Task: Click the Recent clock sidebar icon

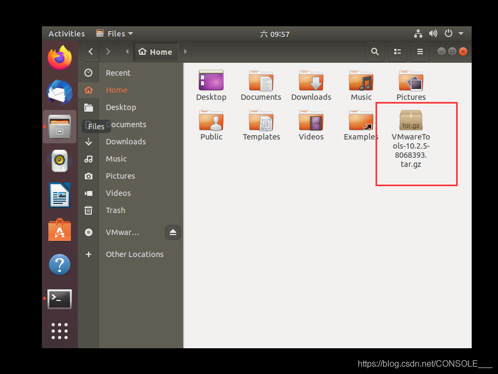Action: [89, 73]
